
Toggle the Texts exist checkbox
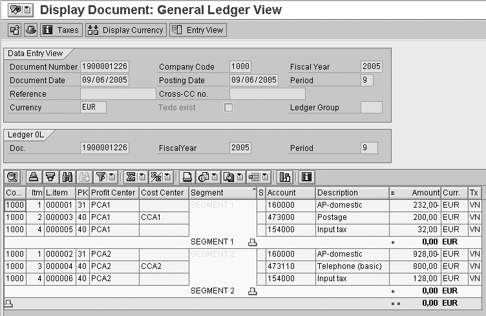228,108
